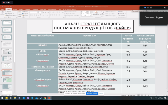Open the Windows Start menu

(x=2, y=98)
